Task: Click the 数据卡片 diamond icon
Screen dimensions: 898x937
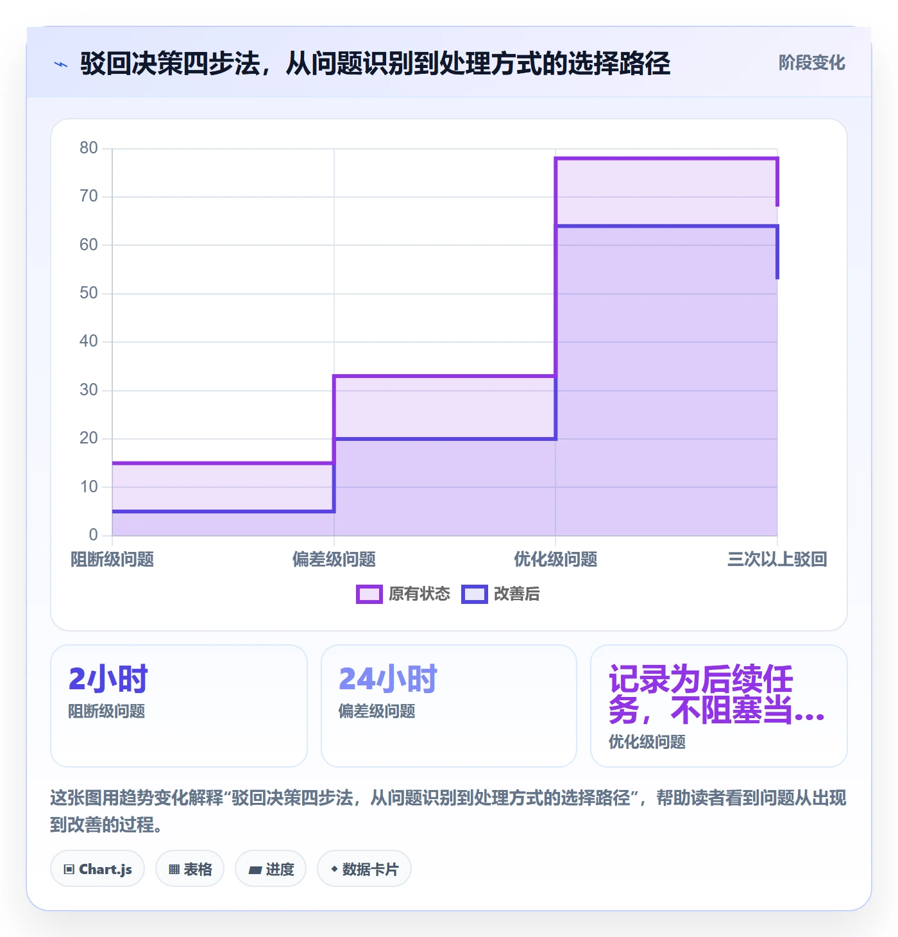Action: tap(334, 869)
